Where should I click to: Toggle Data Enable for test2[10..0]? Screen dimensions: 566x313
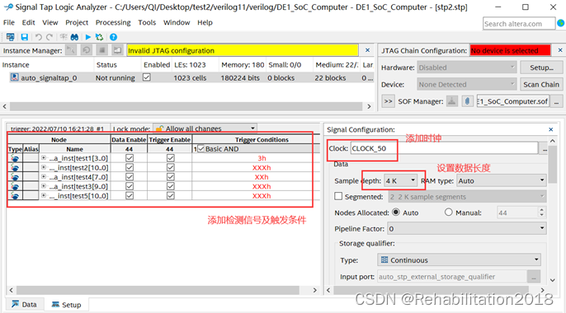(x=130, y=167)
